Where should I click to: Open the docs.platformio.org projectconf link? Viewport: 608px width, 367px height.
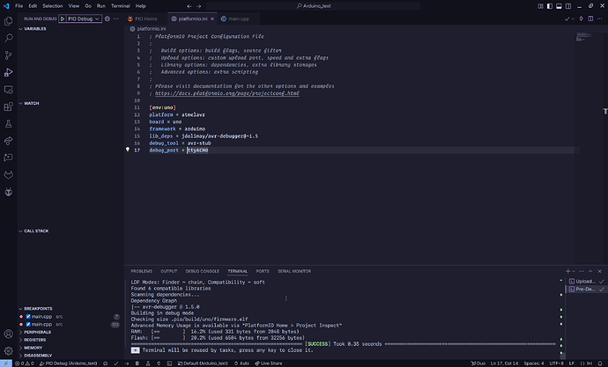click(x=227, y=93)
